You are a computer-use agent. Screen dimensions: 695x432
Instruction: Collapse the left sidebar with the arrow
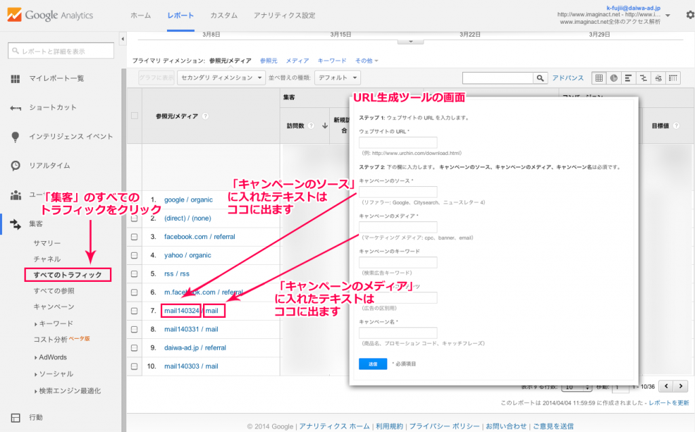point(123,39)
